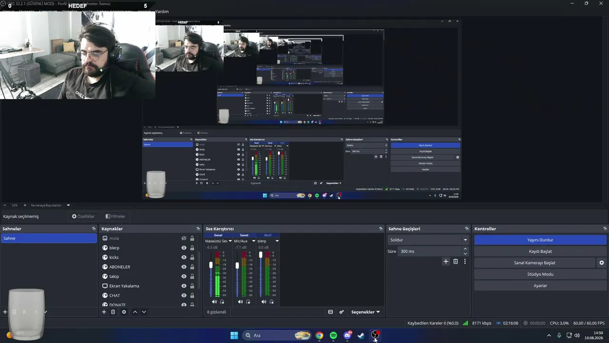Show the hidden mola source
This screenshot has width=609, height=343.
184,238
